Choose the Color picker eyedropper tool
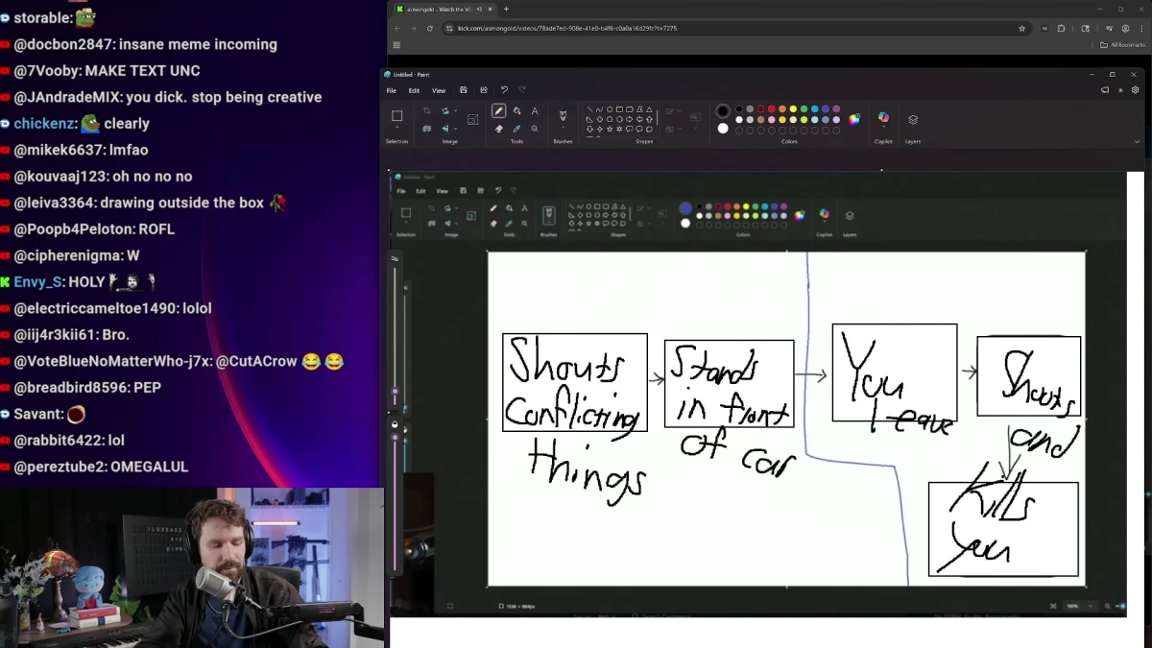Image resolution: width=1152 pixels, height=648 pixels. pos(516,129)
